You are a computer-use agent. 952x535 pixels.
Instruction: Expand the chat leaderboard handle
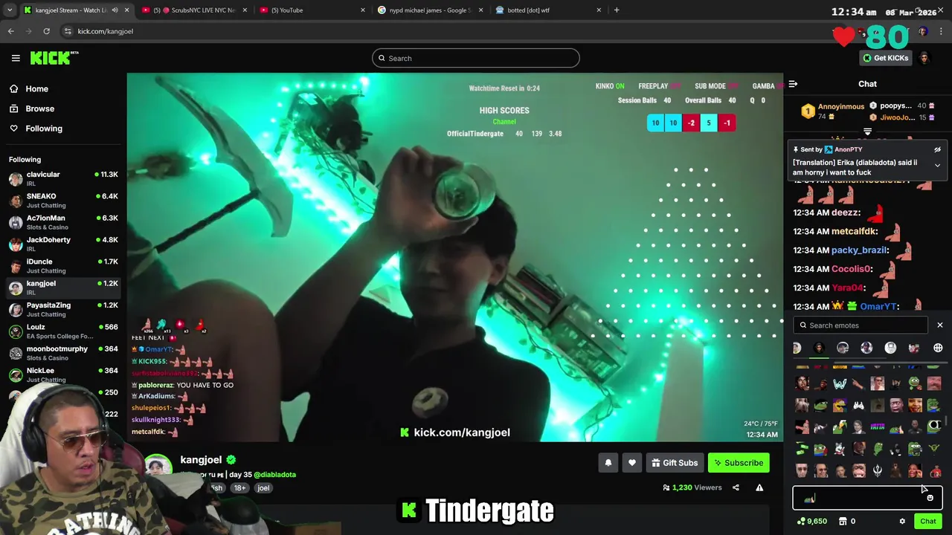pyautogui.click(x=867, y=132)
